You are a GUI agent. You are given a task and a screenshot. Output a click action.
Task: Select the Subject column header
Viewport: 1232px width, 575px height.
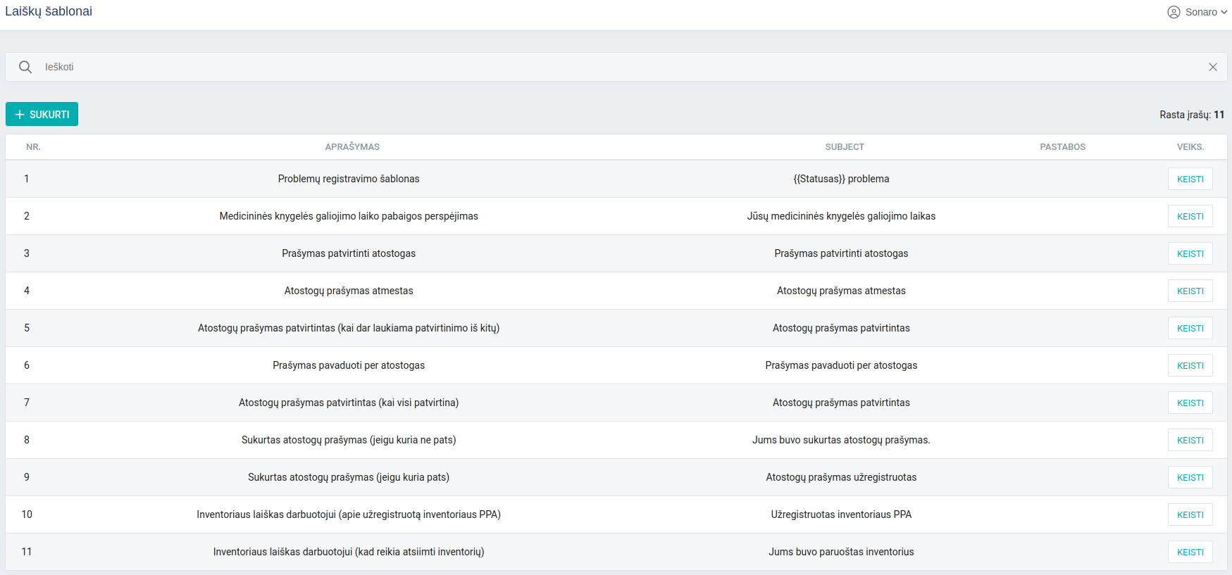click(x=844, y=147)
